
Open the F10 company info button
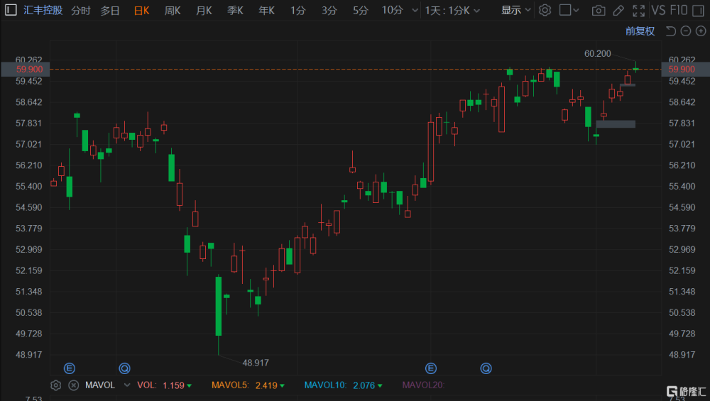[679, 10]
